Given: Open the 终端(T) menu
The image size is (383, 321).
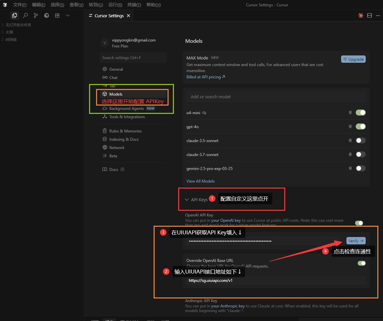Looking at the screenshot, I should (x=134, y=5).
